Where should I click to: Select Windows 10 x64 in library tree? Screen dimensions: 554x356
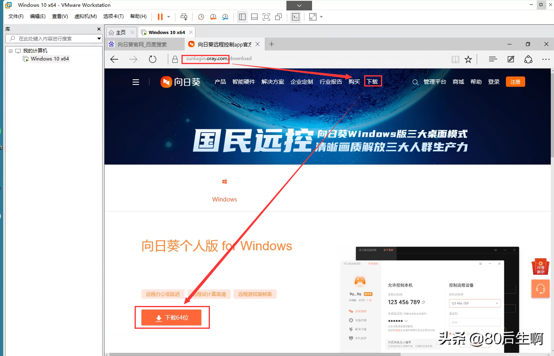click(x=50, y=59)
